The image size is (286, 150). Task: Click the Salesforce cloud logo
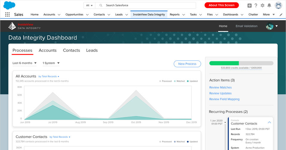point(9,5)
